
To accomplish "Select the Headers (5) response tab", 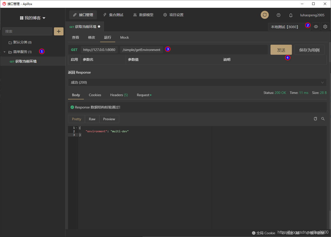I will click(119, 95).
